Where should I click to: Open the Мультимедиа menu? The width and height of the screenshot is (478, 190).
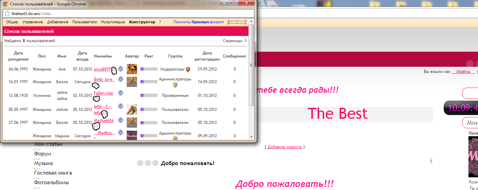[x=113, y=22]
